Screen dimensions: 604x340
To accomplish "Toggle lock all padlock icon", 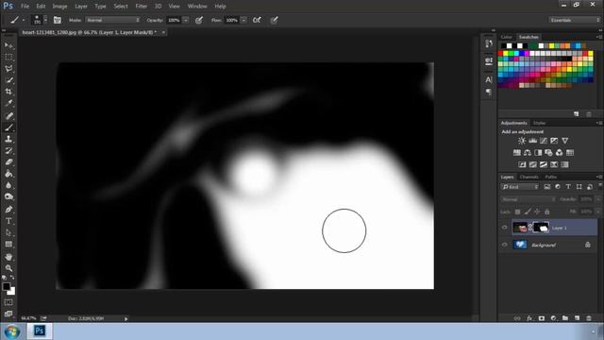I will coord(547,212).
